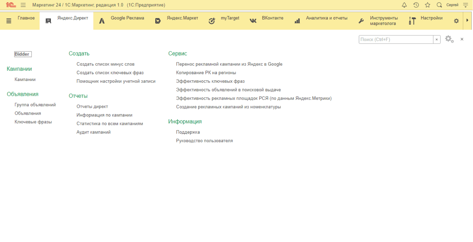The height and width of the screenshot is (242, 473).
Task: Click the Поиск (Ctrl+F) search field
Action: (396, 39)
